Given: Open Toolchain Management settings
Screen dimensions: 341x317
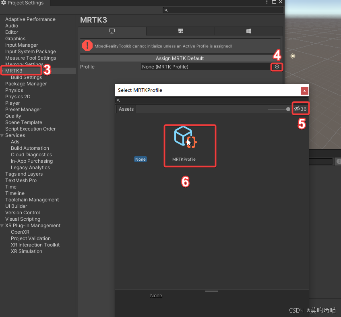Looking at the screenshot, I should 32,200.
